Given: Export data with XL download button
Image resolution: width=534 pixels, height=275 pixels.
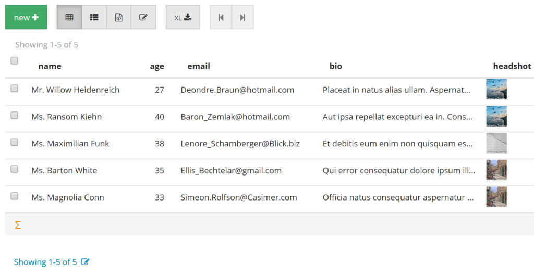Looking at the screenshot, I should click(183, 17).
